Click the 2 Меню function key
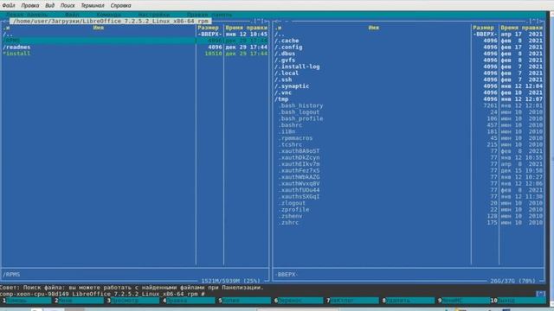 pyautogui.click(x=80, y=301)
